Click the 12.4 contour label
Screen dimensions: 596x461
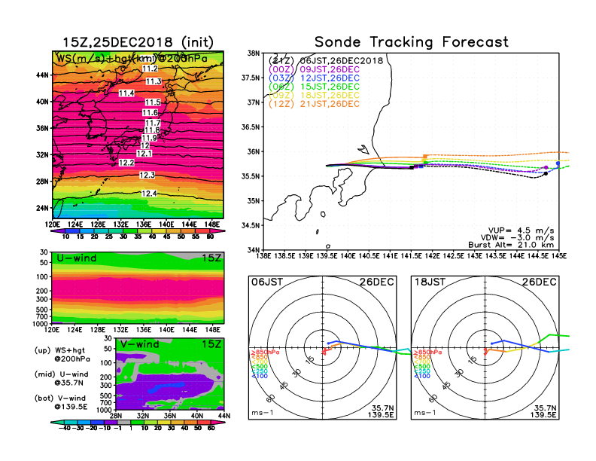click(149, 194)
